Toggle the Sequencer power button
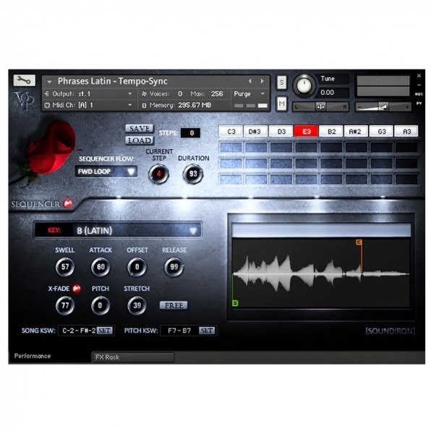The width and height of the screenshot is (434, 434). click(x=68, y=203)
